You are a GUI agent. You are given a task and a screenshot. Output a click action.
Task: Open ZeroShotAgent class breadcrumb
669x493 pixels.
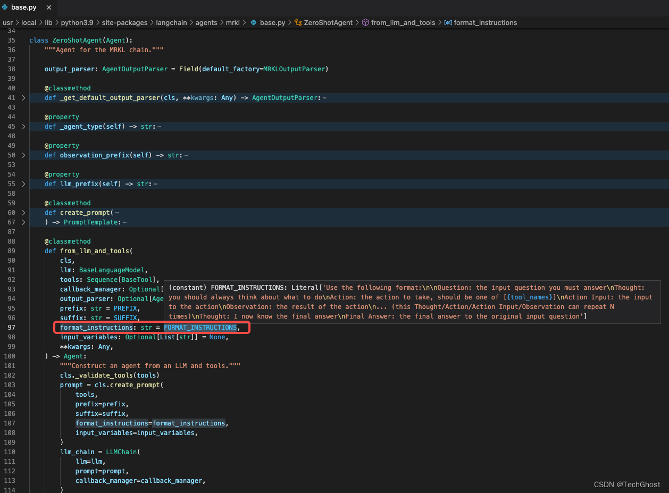(328, 22)
